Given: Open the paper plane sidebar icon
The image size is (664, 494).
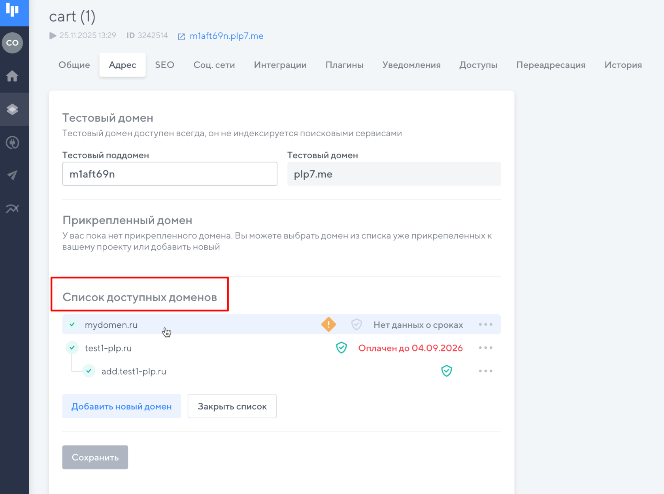Looking at the screenshot, I should point(13,175).
